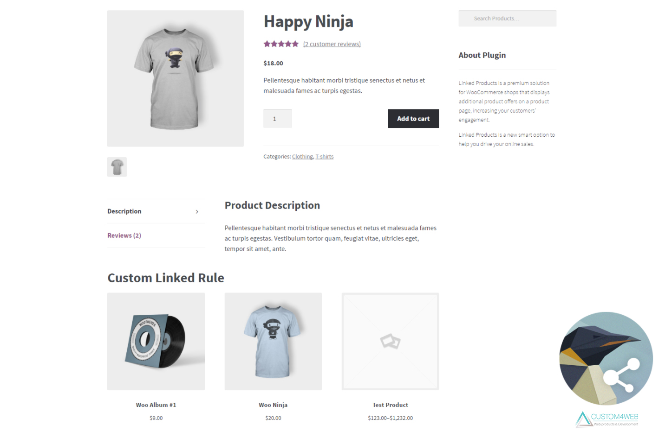Viewport: 665px width, 432px height.
Task: Focus the Search Products field
Action: (x=507, y=19)
